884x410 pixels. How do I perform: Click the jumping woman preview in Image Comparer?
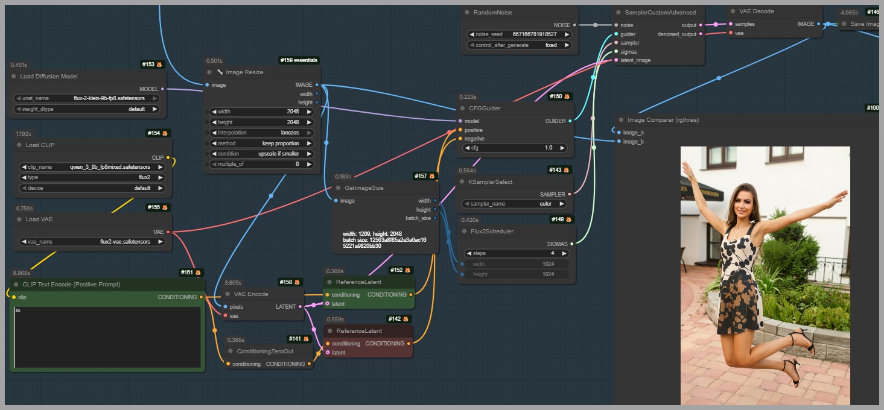(765, 275)
